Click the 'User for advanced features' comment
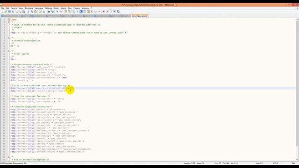The image size is (299, 168). (x=30, y=96)
